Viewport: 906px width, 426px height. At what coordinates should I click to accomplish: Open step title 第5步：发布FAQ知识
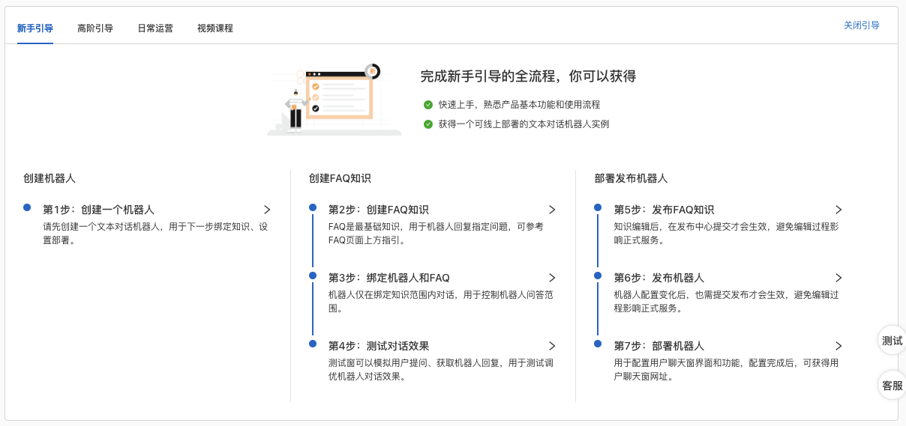664,210
